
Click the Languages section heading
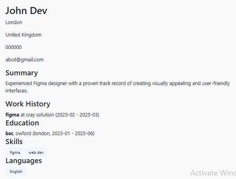[24, 161]
